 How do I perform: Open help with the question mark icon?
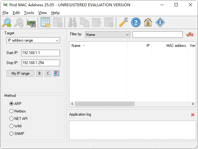[x=136, y=22]
